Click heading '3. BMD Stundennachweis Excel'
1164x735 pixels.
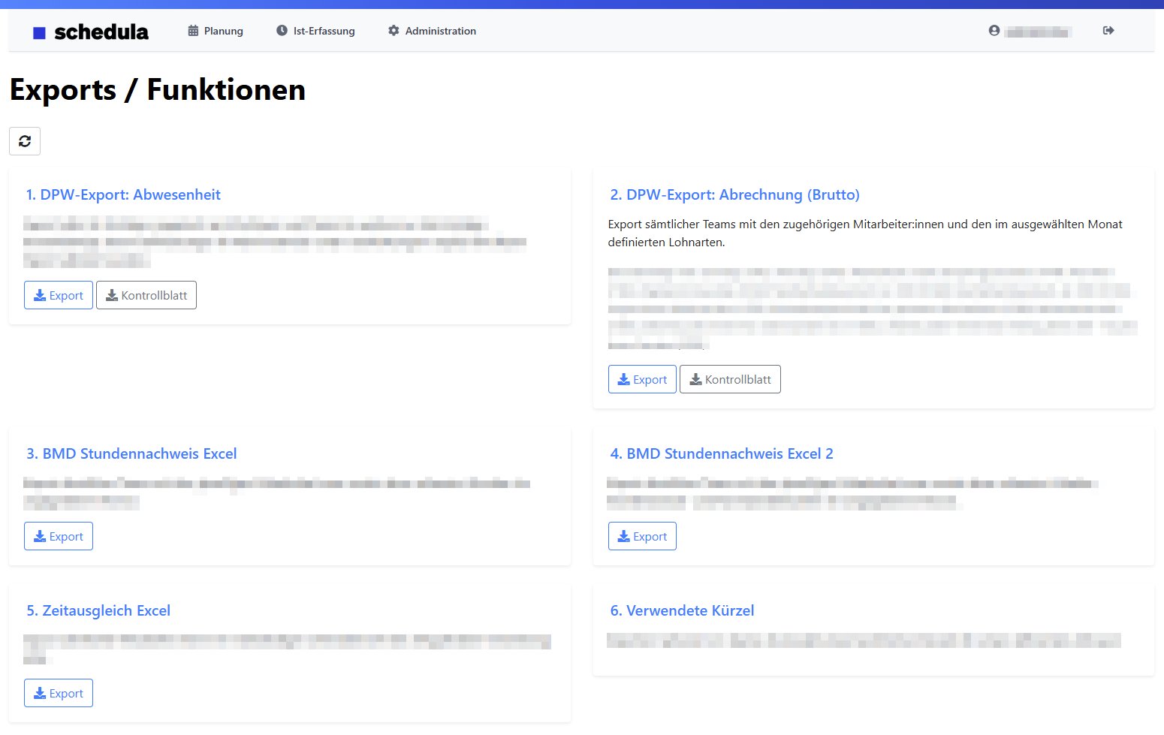pyautogui.click(x=131, y=453)
